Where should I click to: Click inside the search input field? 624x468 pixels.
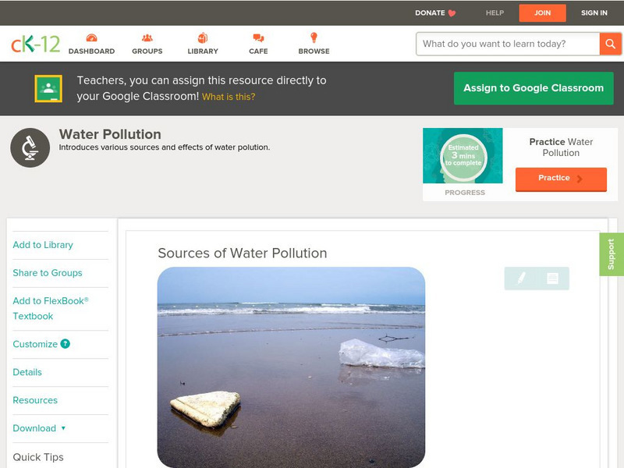[503, 44]
